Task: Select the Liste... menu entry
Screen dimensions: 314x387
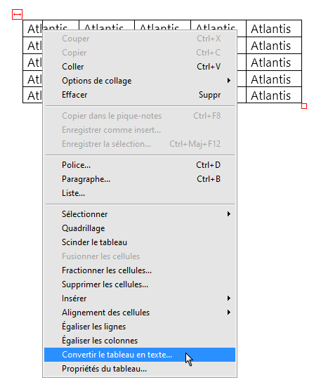Action: [x=140, y=193]
